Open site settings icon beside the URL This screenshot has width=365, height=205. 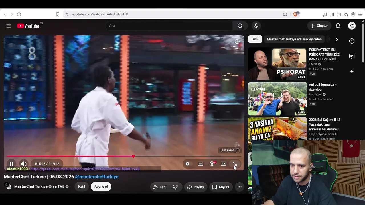click(x=67, y=14)
